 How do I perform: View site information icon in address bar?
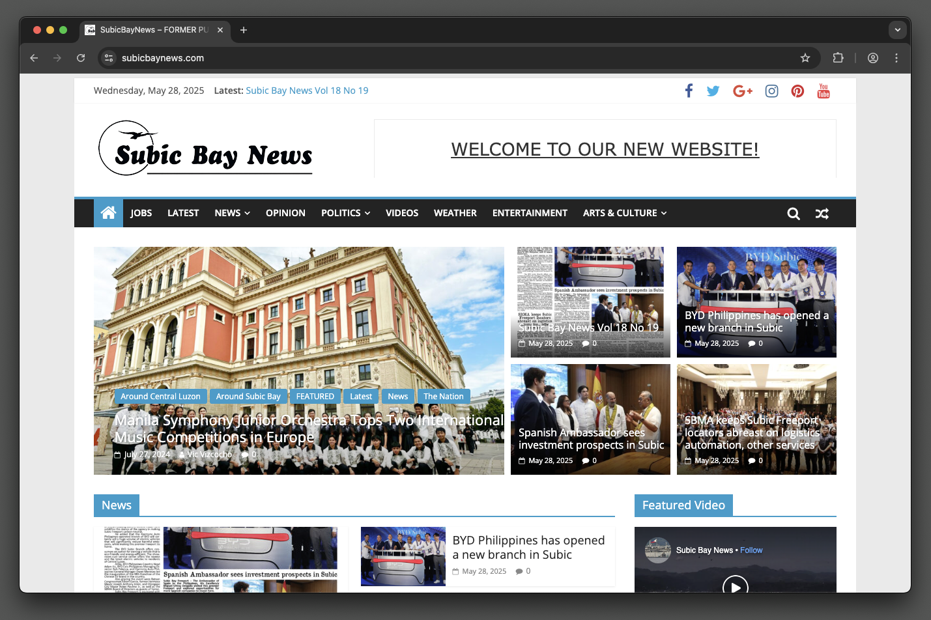(x=109, y=58)
